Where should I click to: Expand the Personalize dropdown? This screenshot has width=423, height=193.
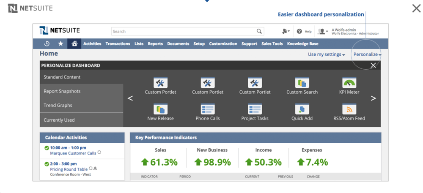click(x=367, y=54)
